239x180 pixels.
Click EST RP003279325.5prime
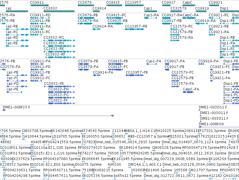[97, 148]
